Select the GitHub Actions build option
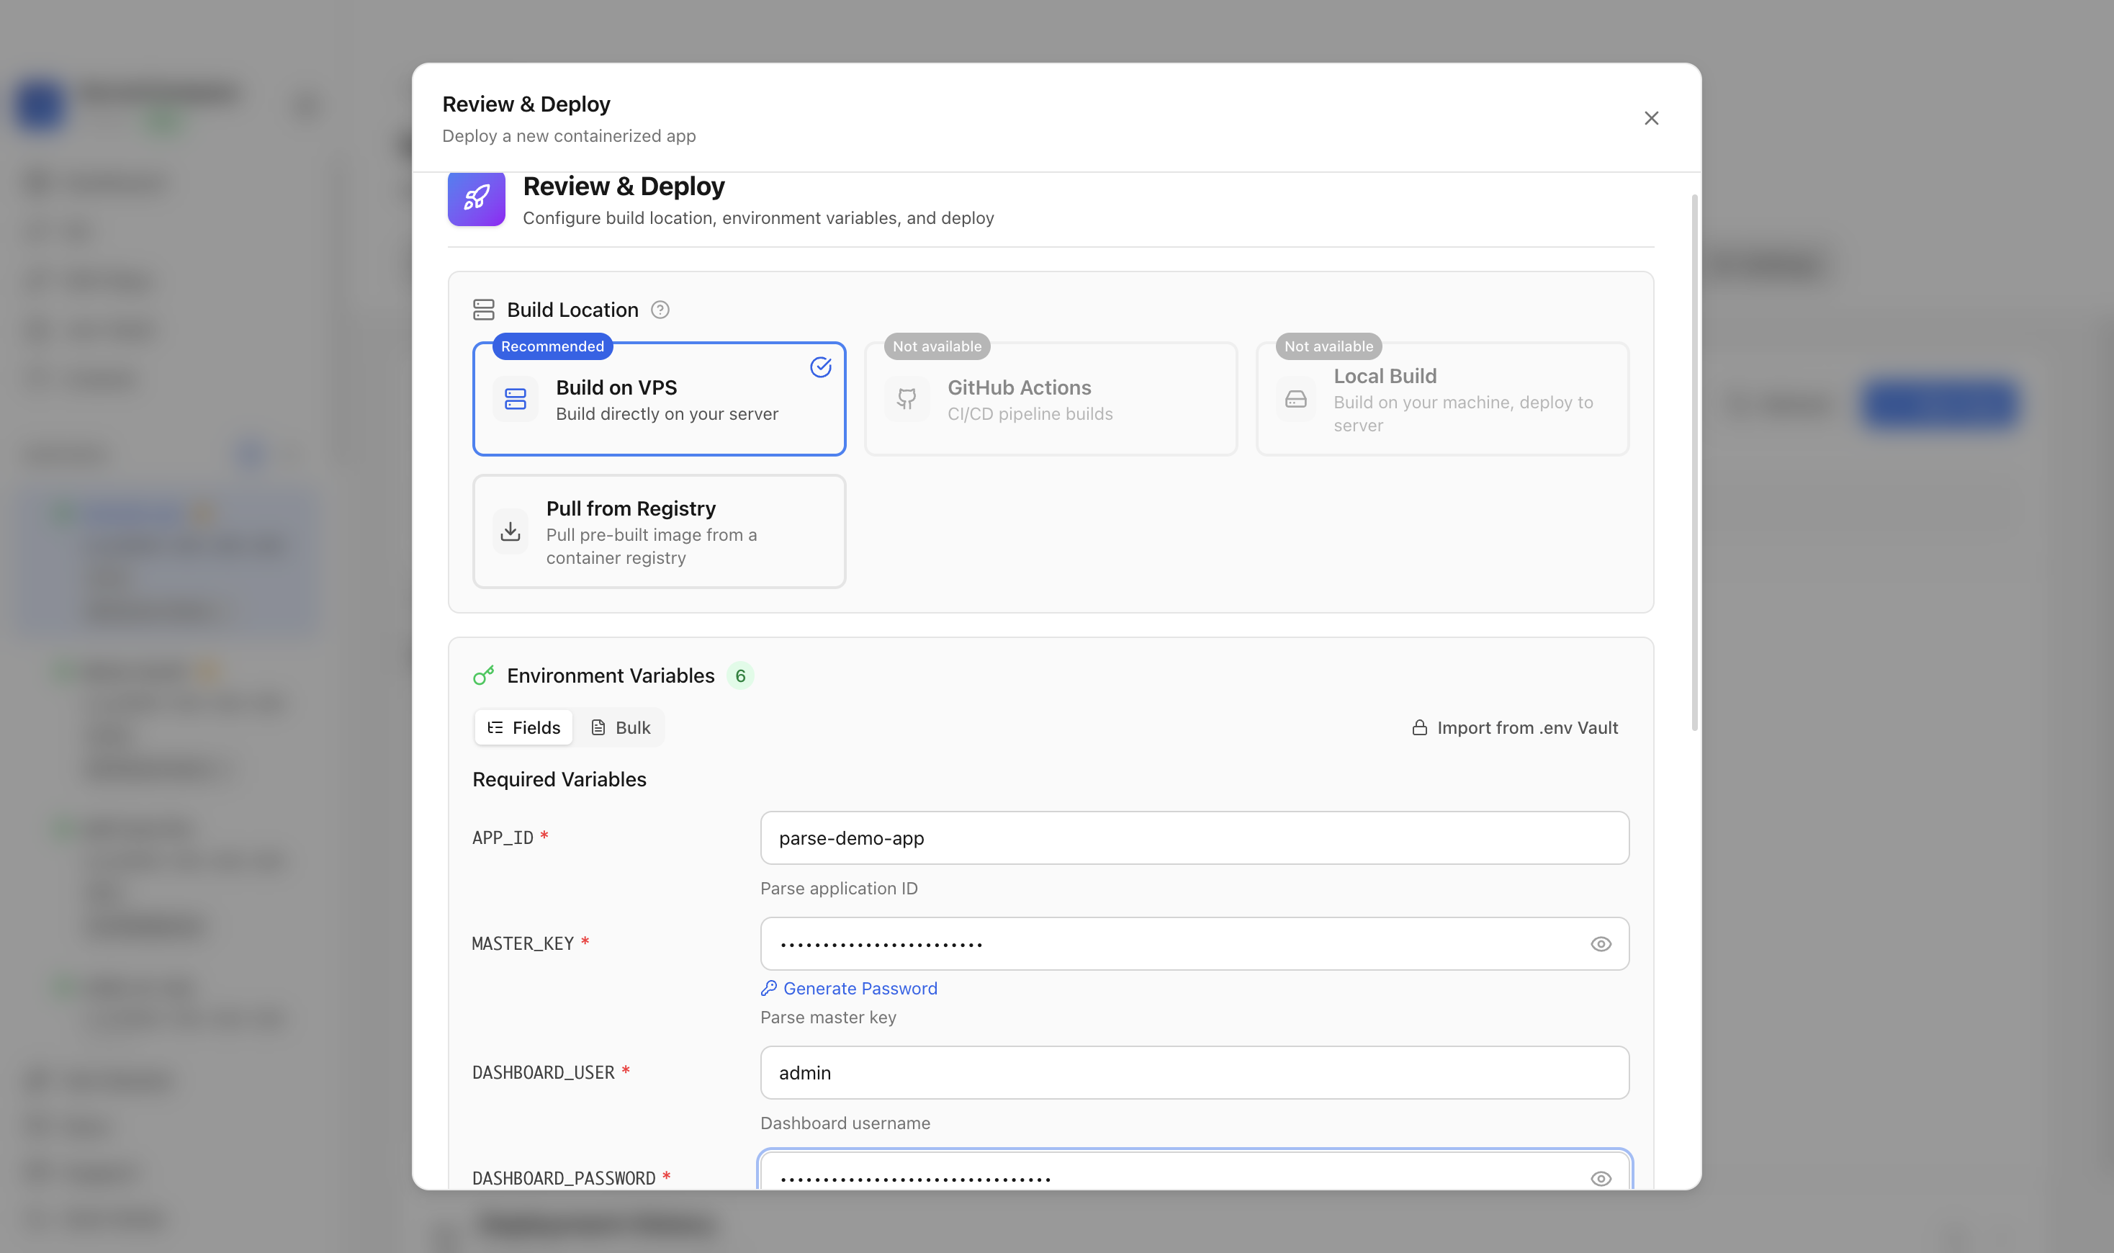 point(1051,398)
